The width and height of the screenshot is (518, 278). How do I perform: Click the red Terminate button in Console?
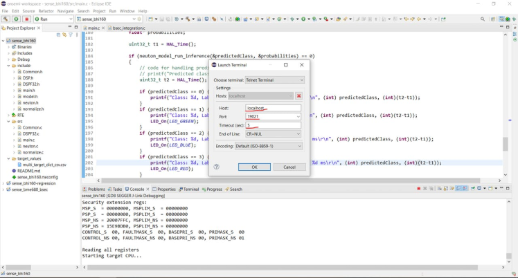tap(419, 189)
